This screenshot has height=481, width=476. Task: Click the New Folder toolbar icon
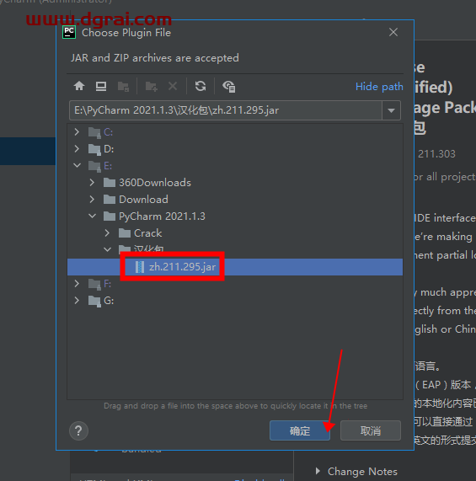click(x=151, y=87)
